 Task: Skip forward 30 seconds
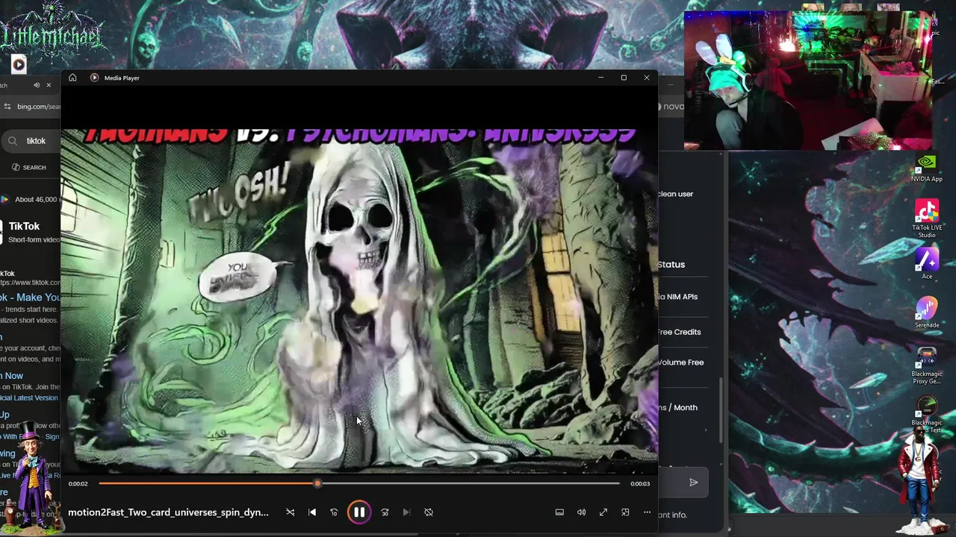pyautogui.click(x=385, y=512)
